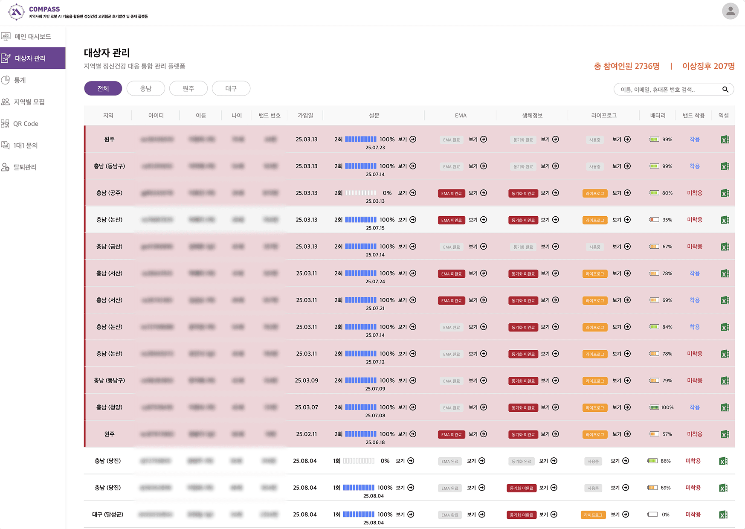The height and width of the screenshot is (529, 745).
Task: Select the 전체 region filter
Action: [103, 88]
